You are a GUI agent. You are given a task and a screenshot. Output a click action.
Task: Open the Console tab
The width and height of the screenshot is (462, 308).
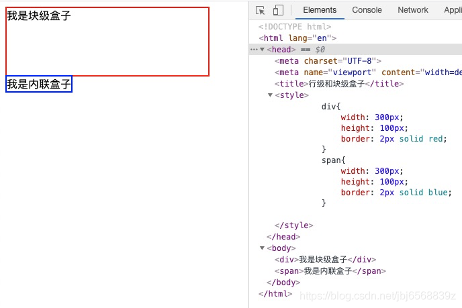367,10
